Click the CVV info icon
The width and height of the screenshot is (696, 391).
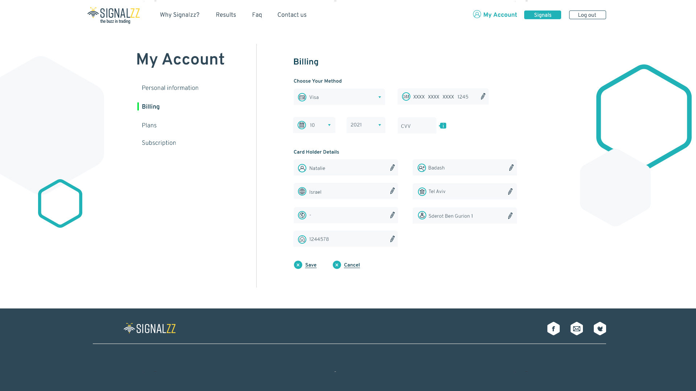point(443,126)
